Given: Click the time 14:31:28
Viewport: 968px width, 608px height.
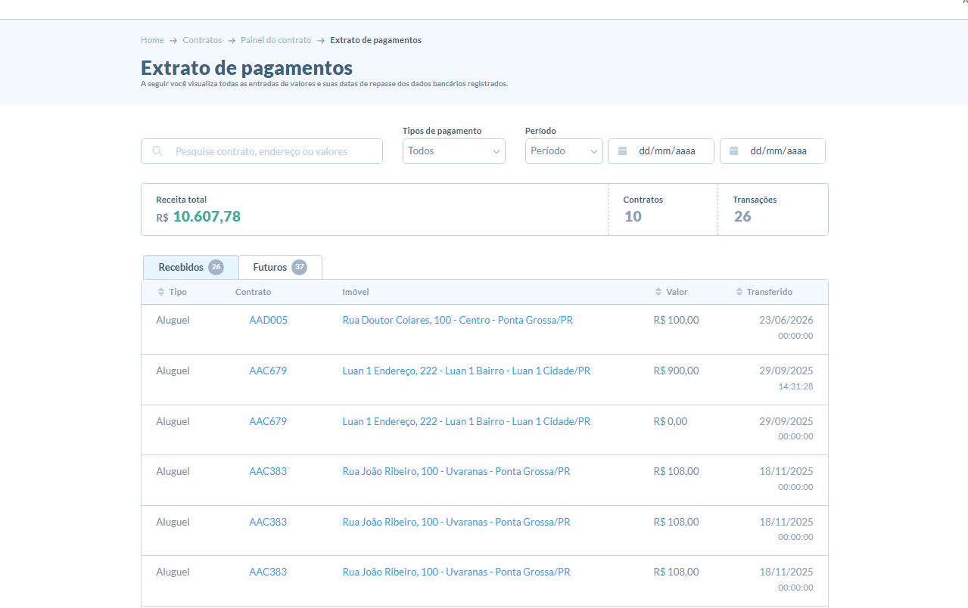Looking at the screenshot, I should click(x=795, y=386).
